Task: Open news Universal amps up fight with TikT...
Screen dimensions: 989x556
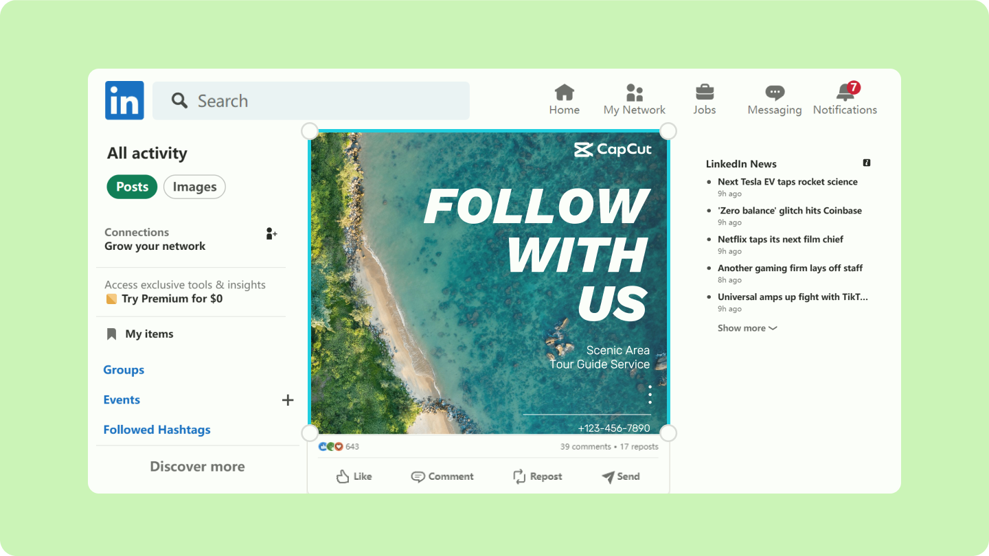Action: point(793,297)
